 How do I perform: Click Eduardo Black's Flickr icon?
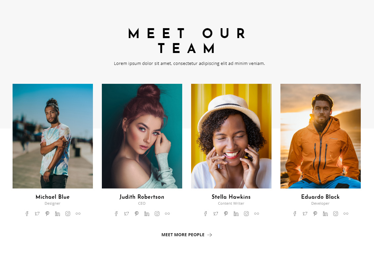346,214
